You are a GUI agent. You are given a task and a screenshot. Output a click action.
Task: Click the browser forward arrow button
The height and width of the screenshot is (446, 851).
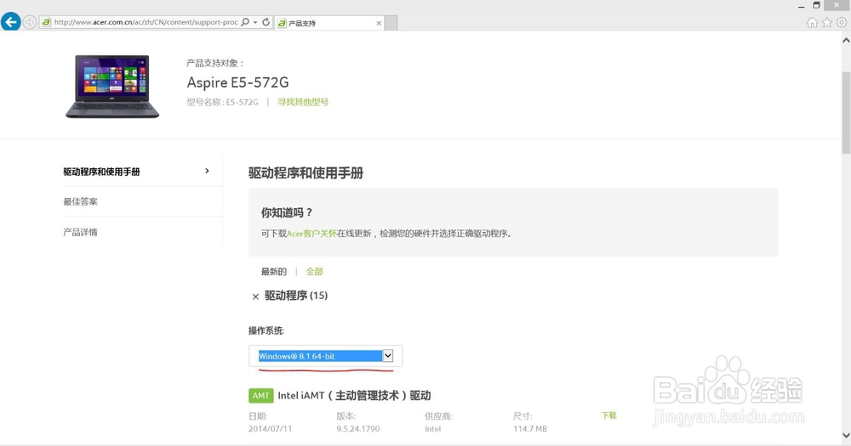pyautogui.click(x=29, y=22)
